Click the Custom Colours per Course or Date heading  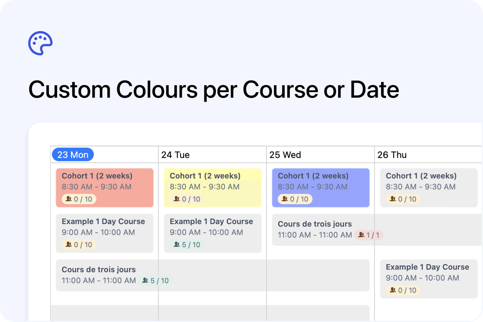pyautogui.click(x=213, y=90)
